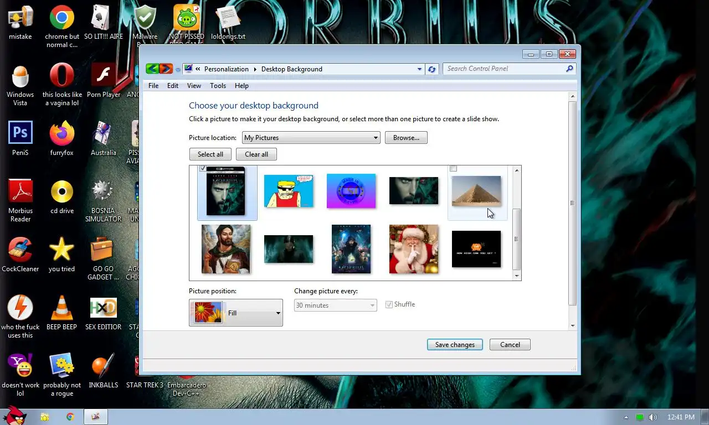The width and height of the screenshot is (709, 425).
Task: Open the BOSNIA SIMULATOR minesweeper icon
Action: point(103,191)
